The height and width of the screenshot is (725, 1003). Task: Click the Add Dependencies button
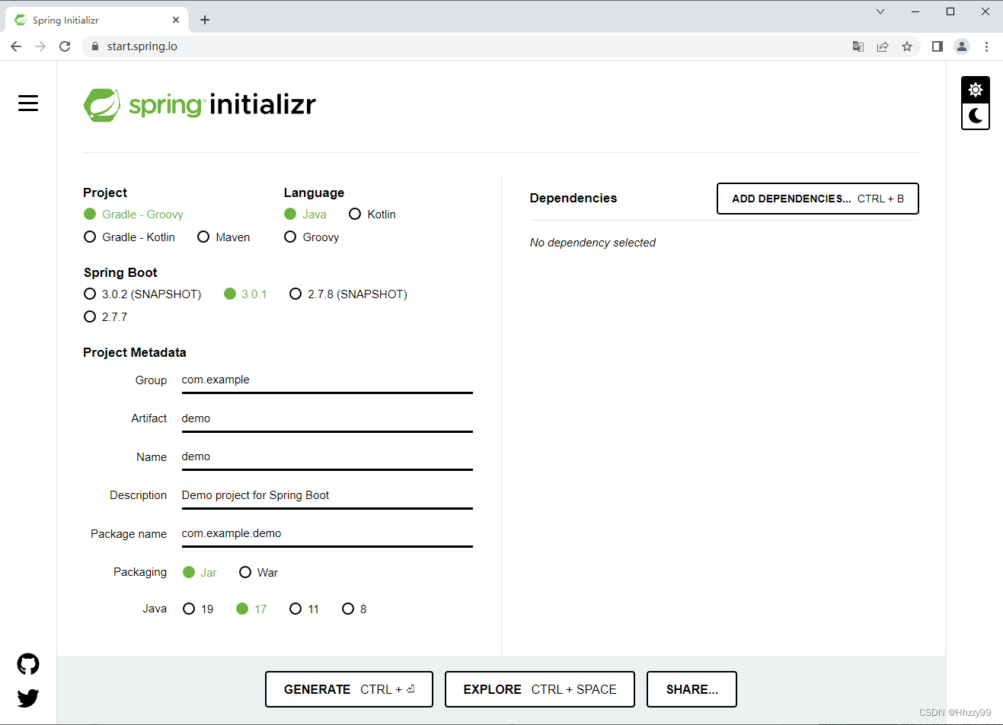pos(818,199)
